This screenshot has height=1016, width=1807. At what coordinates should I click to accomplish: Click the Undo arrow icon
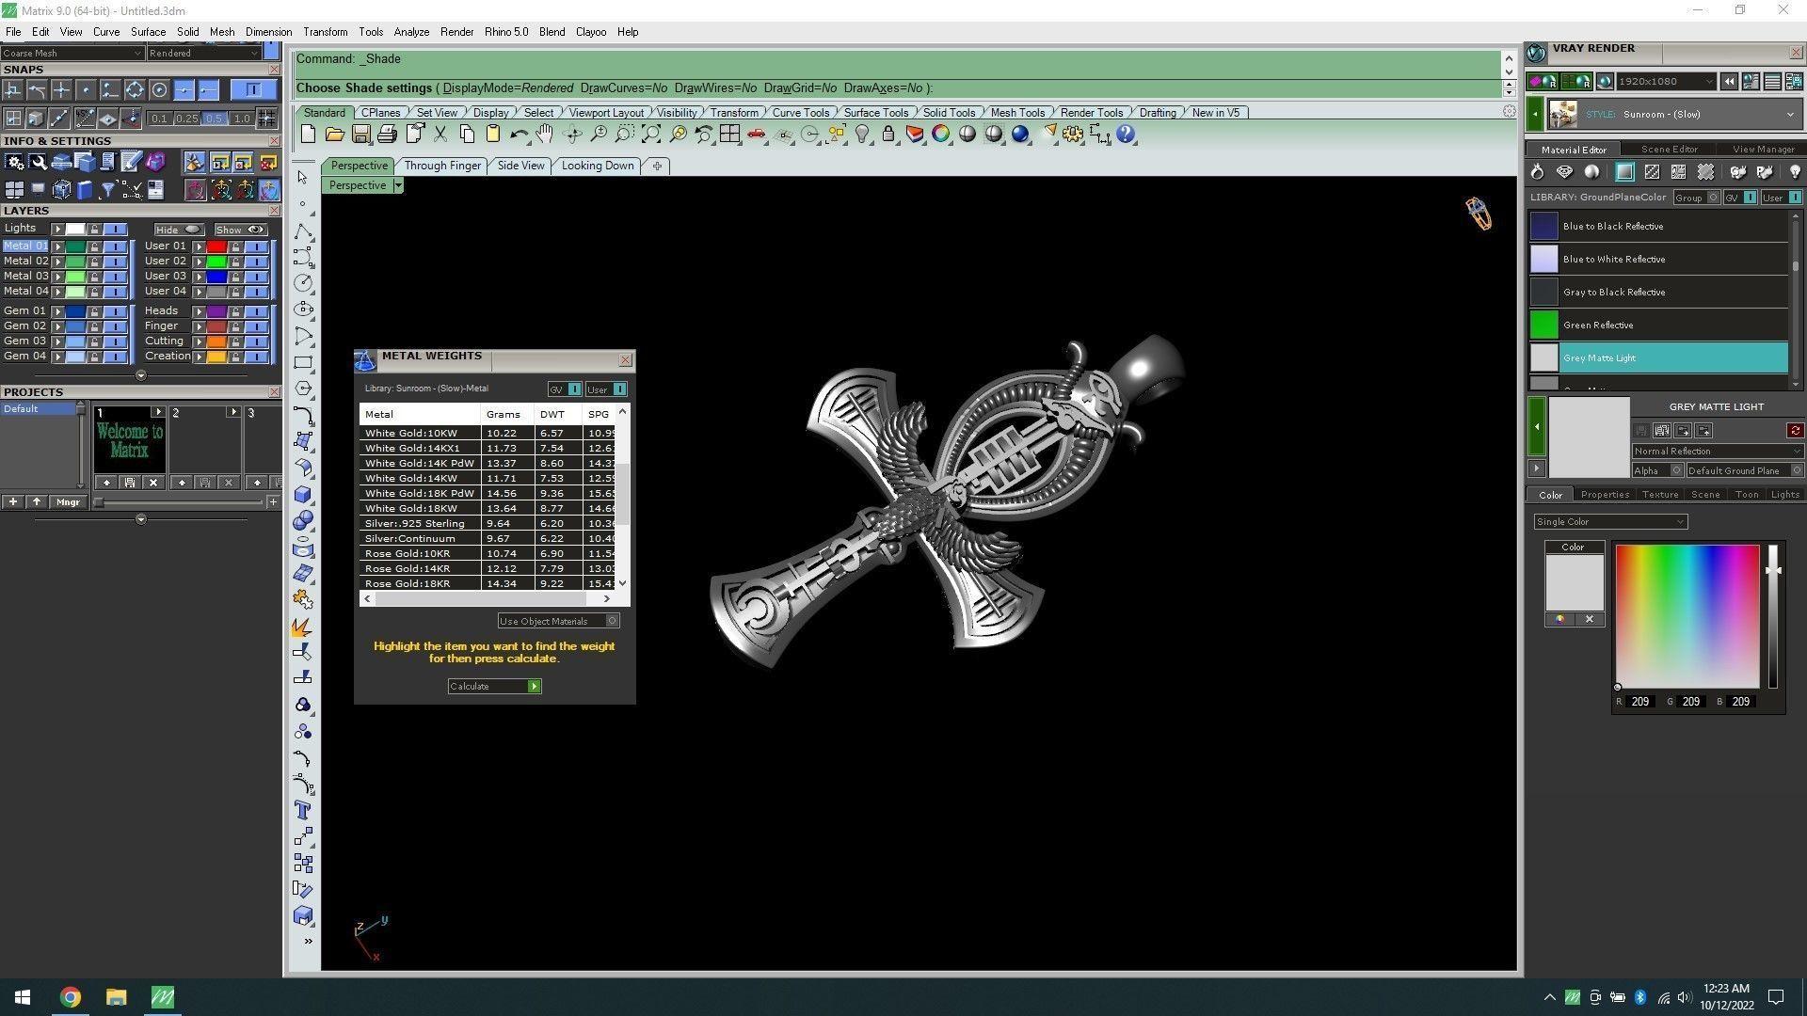pos(518,135)
